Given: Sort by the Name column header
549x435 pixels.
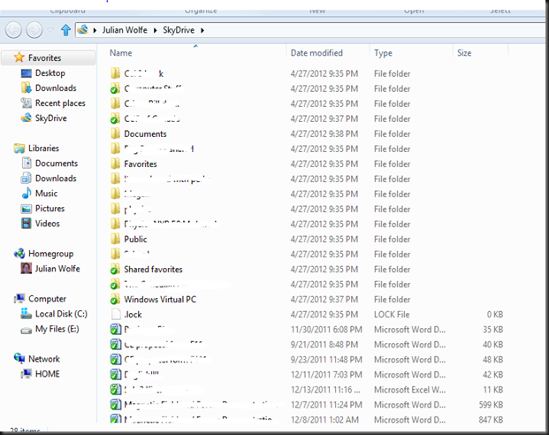Looking at the screenshot, I should coord(121,53).
